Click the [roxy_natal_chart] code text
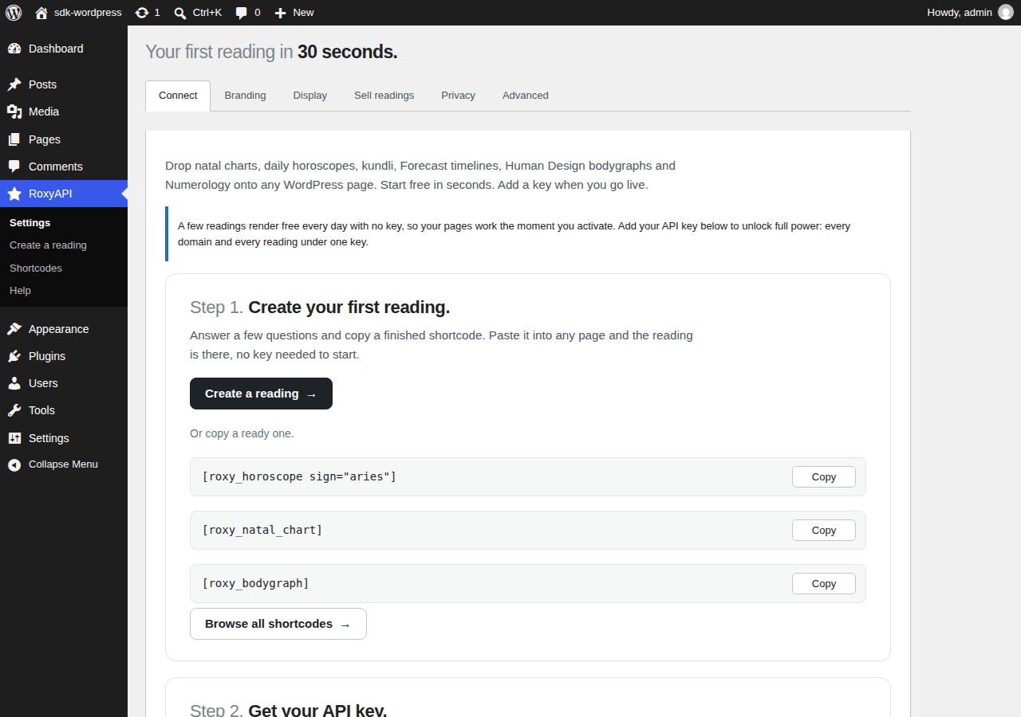Screen dimensions: 1021x717 point(262,530)
